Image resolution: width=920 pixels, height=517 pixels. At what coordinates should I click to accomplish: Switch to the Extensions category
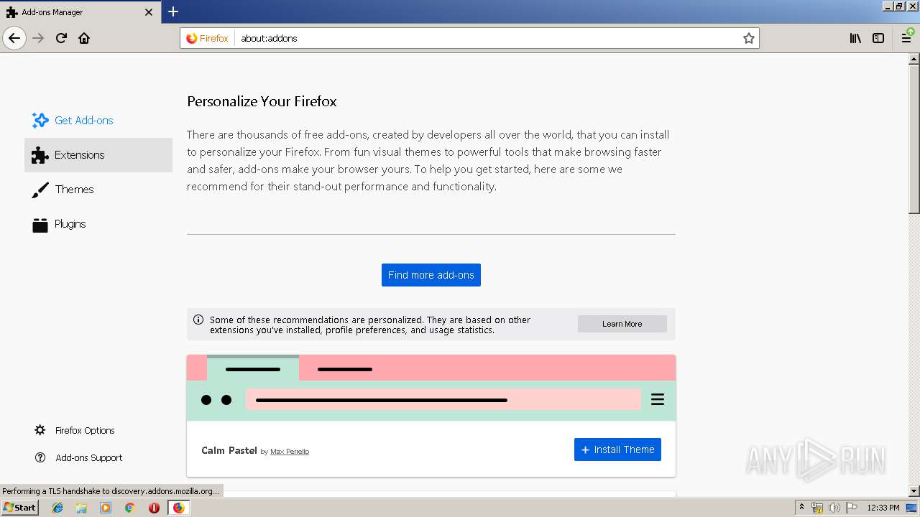98,155
